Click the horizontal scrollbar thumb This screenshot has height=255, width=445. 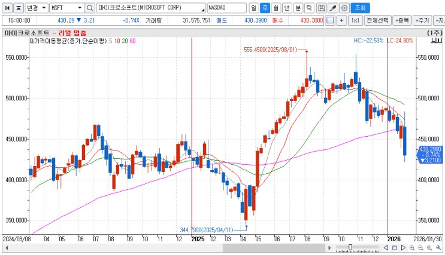tap(274, 248)
